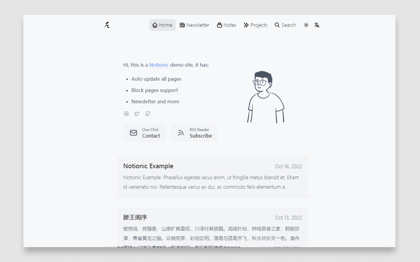420x262 pixels.
Task: Click the Oct 13, 2022 date
Action: point(288,218)
